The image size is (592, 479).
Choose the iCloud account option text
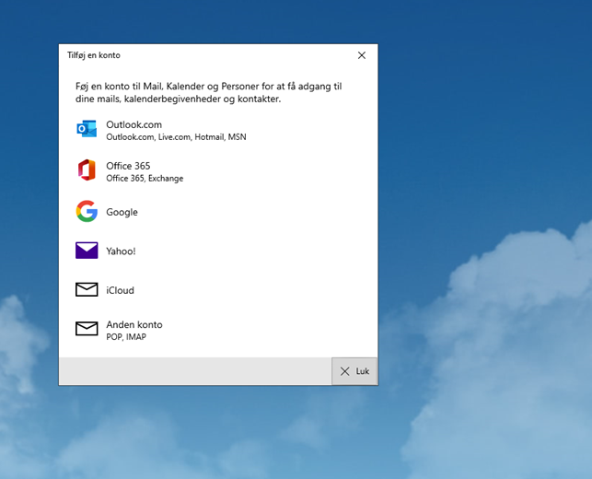(120, 290)
